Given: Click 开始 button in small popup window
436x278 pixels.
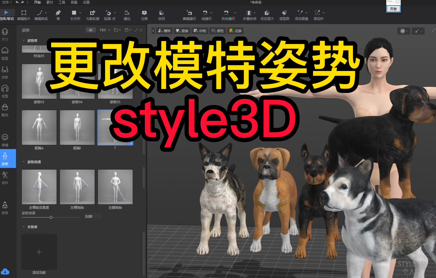Looking at the screenshot, I should [x=393, y=9].
